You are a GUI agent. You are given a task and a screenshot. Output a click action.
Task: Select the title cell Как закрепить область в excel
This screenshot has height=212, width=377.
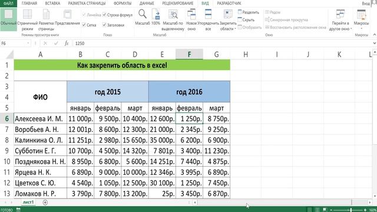pos(122,65)
